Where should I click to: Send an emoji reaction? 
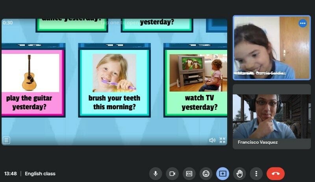tap(206, 173)
